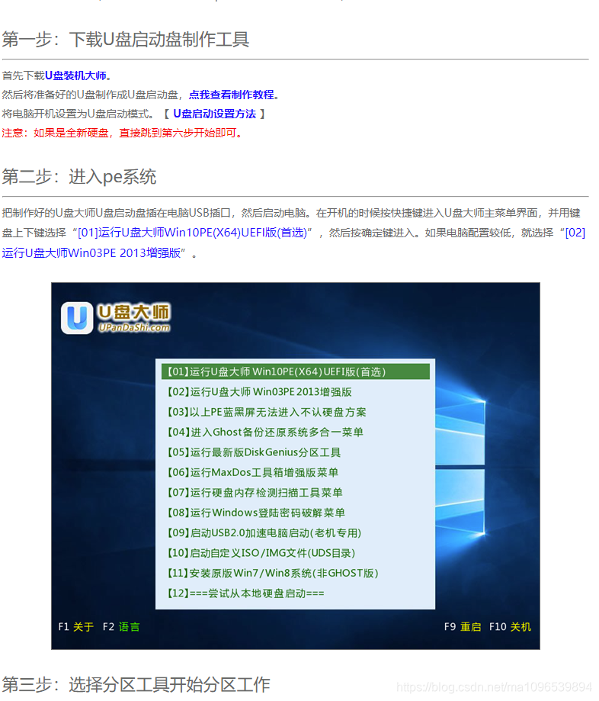Select 09 启动USB2.0加速电脑启动
The height and width of the screenshot is (701, 599).
pos(264,533)
